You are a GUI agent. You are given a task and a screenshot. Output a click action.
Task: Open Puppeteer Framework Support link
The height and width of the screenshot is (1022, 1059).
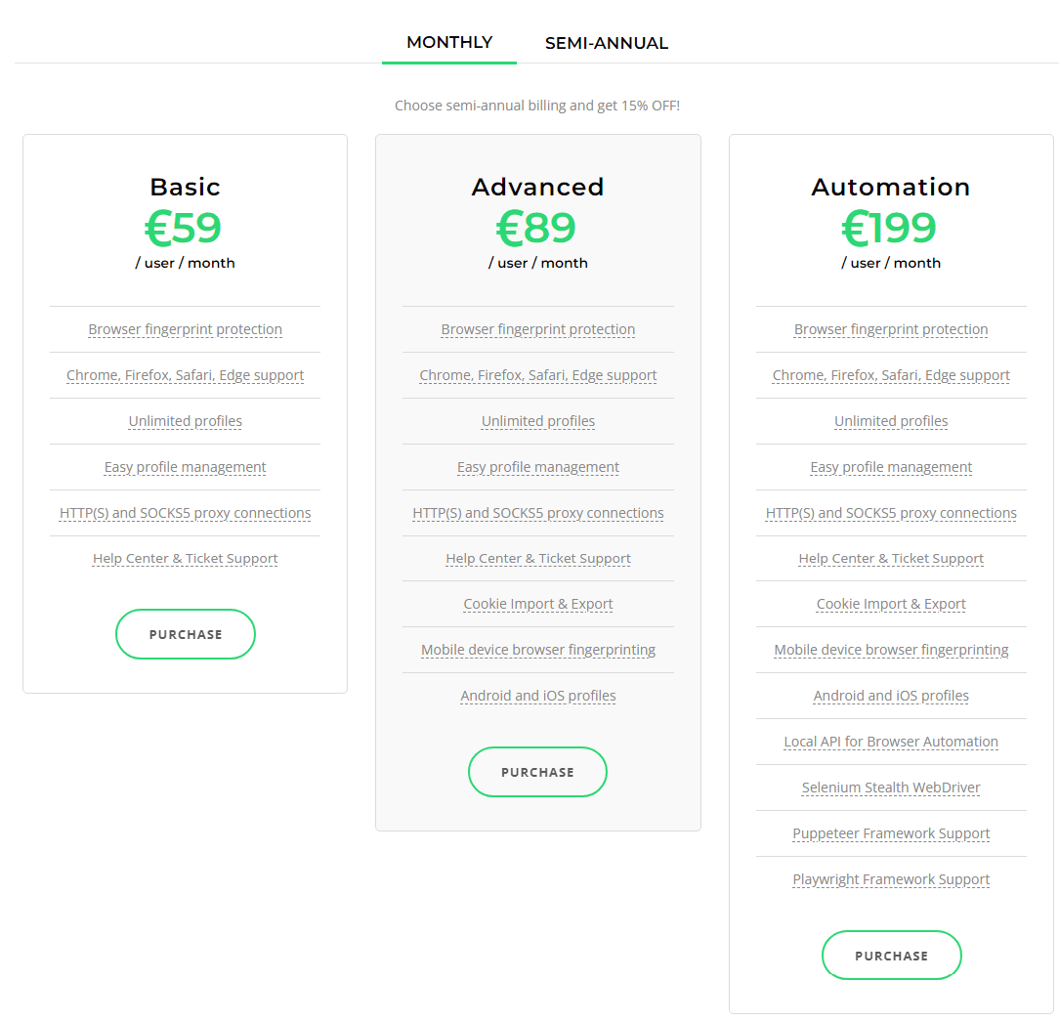coord(890,833)
